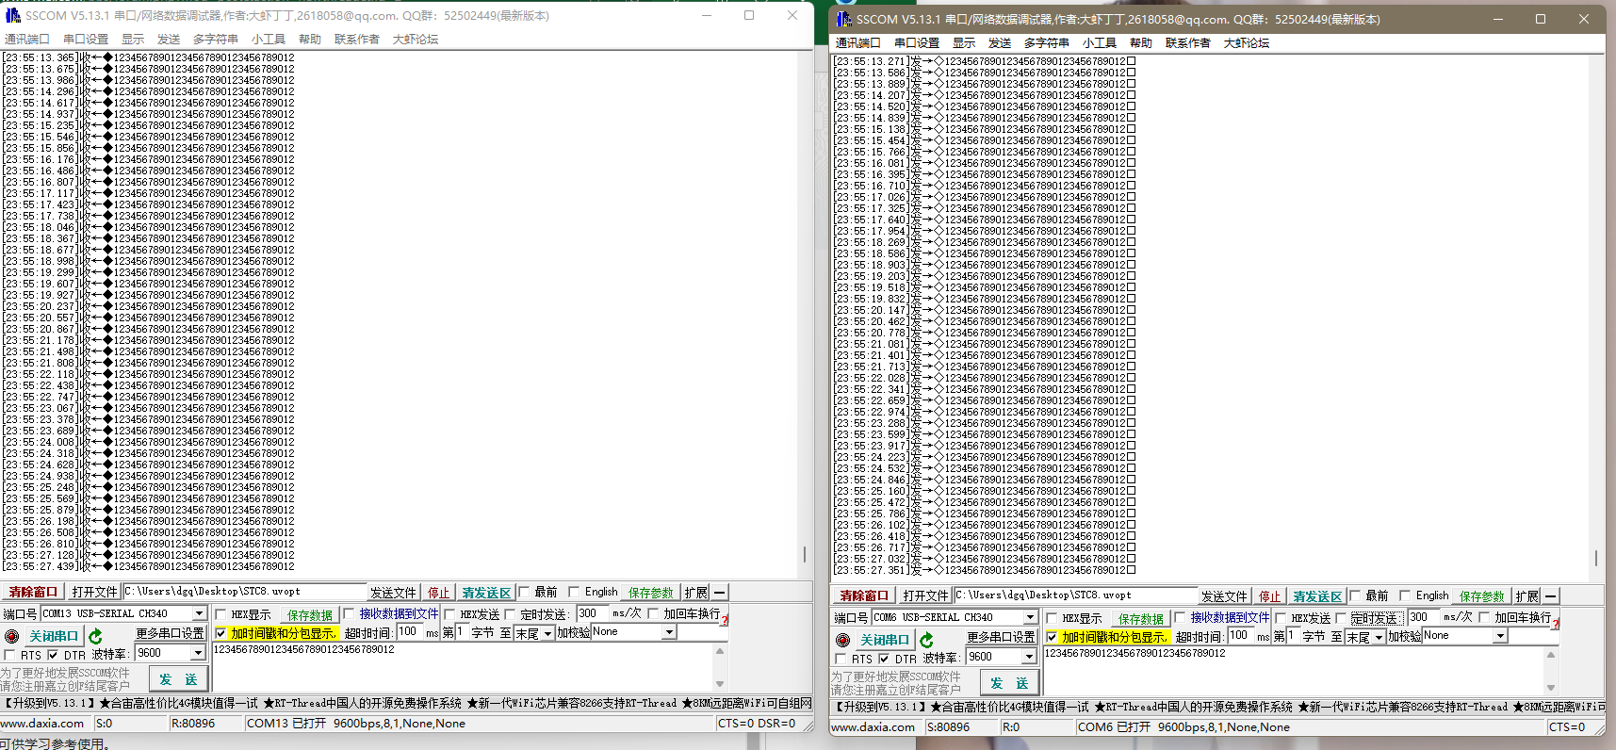Click send log vertical scrollbar thumb in the right window
The height and width of the screenshot is (750, 1616).
[1595, 558]
